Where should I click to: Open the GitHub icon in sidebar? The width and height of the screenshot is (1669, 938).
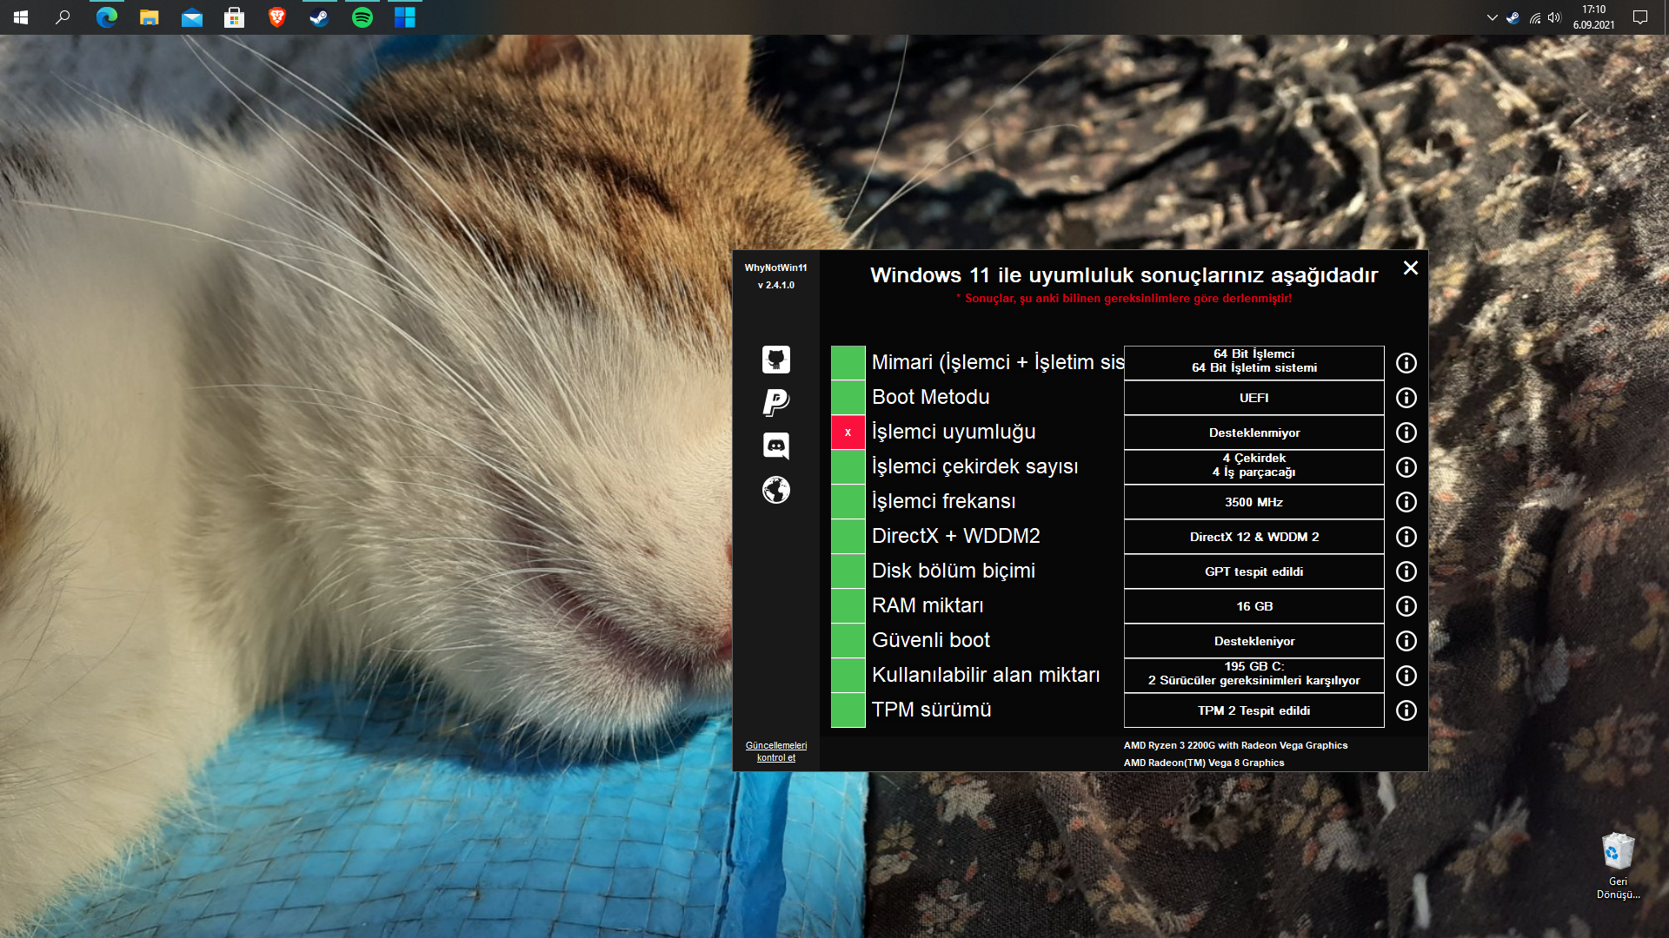point(775,360)
